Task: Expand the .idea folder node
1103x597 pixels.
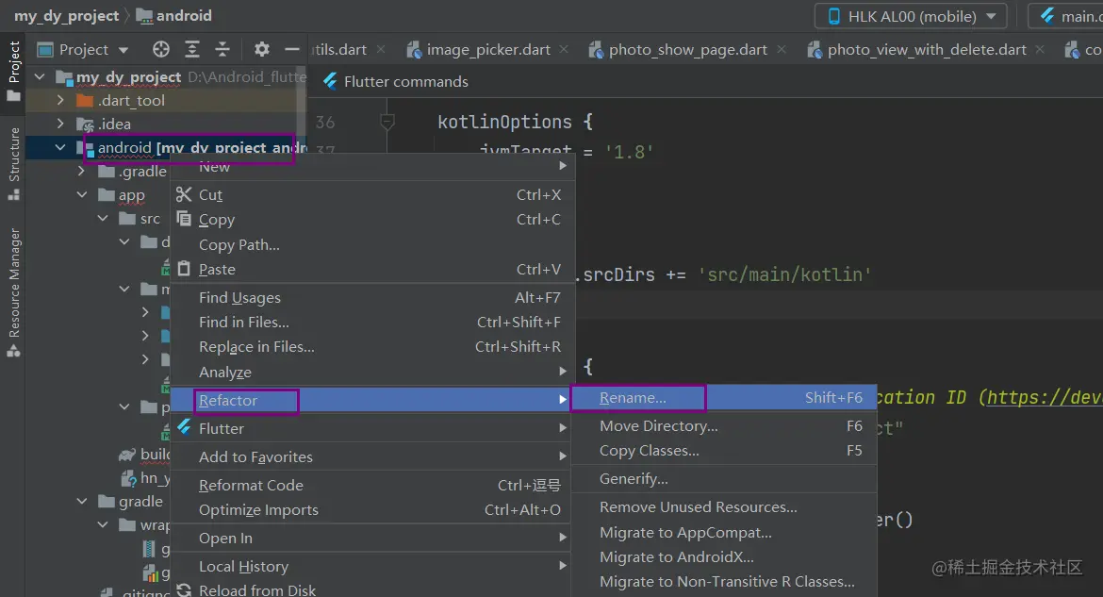Action: coord(61,124)
